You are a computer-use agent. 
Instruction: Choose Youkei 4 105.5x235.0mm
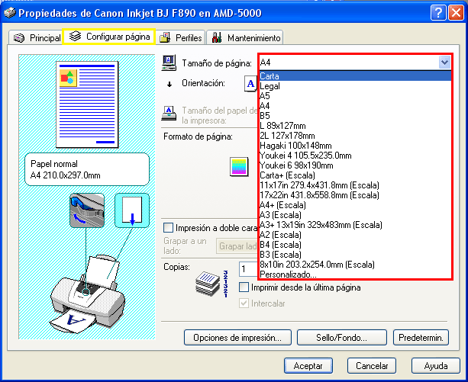[355, 156]
